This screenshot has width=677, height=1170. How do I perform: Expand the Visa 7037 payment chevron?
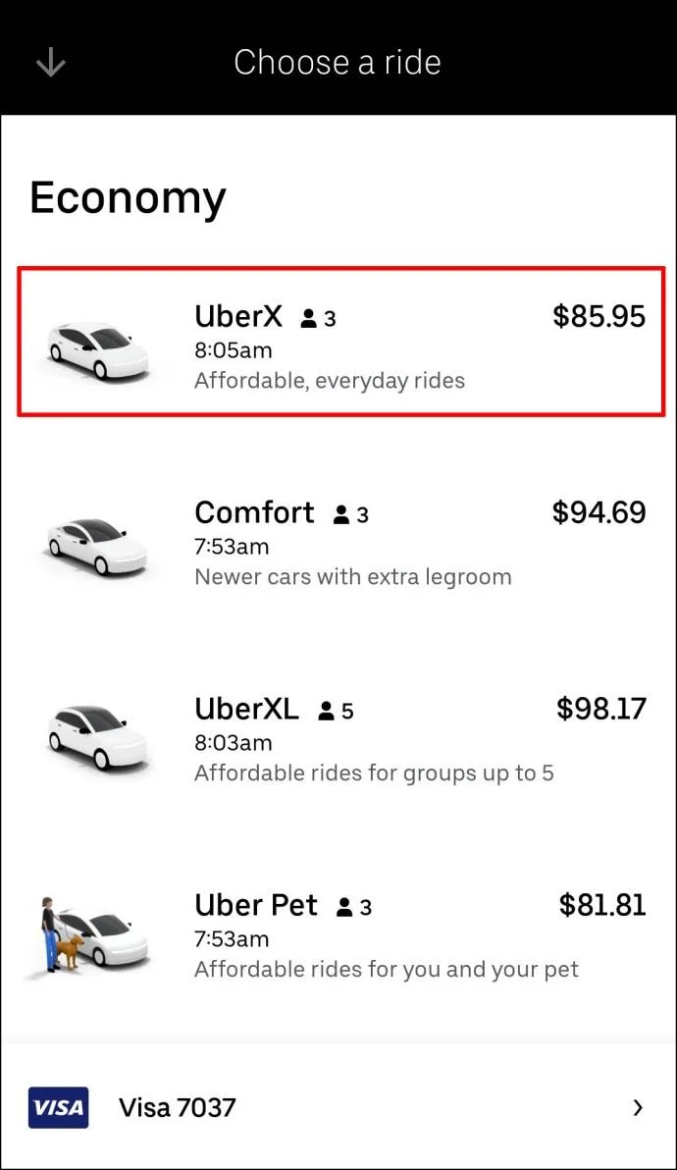(638, 1107)
